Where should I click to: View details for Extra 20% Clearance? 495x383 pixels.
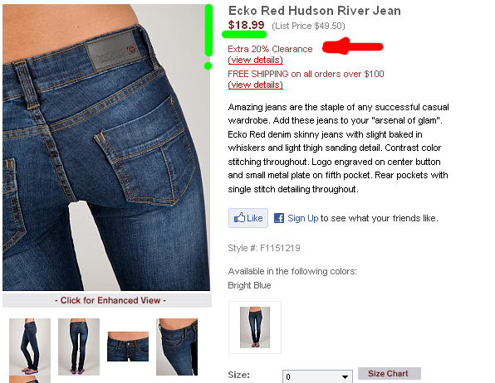point(256,60)
